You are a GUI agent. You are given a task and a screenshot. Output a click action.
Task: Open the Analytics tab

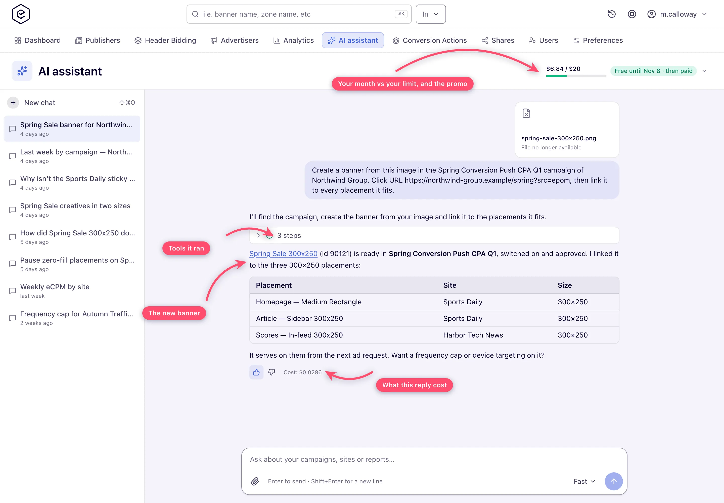293,40
